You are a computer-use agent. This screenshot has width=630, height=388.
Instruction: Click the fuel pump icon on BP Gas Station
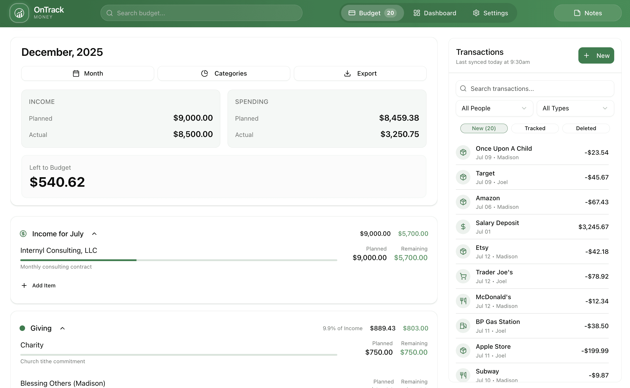[x=463, y=326]
